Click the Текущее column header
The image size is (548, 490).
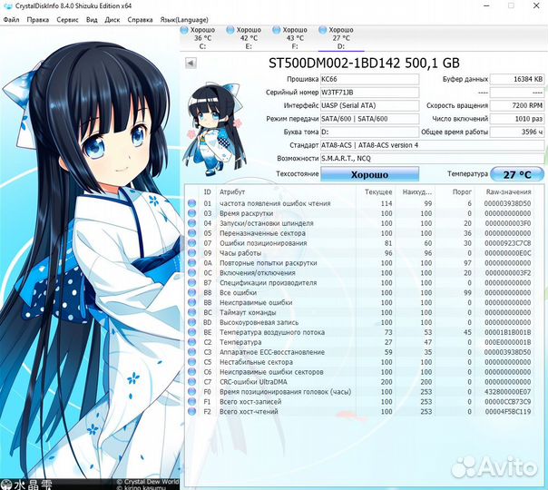378,191
